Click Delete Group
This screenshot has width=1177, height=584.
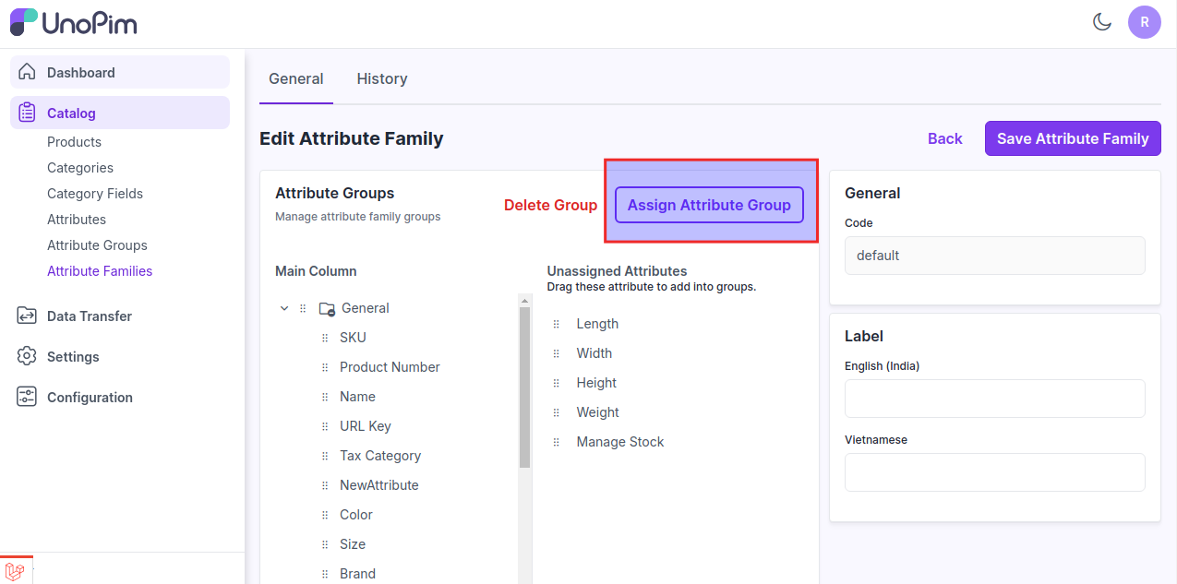pyautogui.click(x=550, y=205)
